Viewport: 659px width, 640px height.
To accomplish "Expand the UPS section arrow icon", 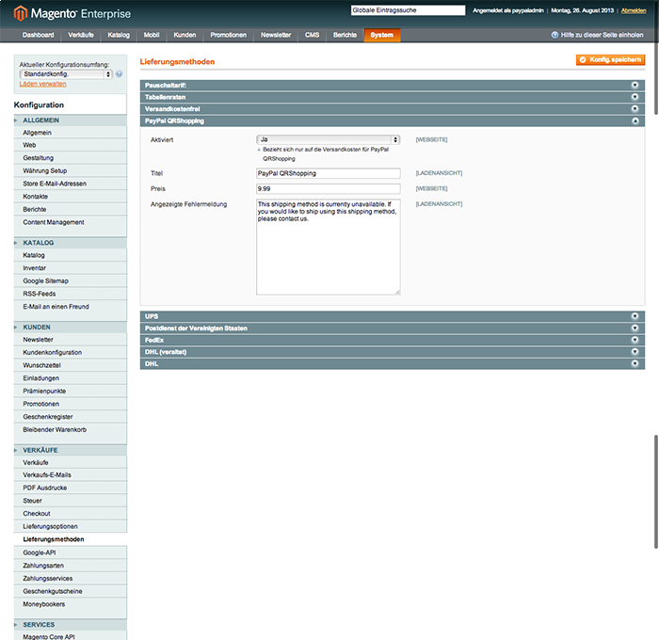I will tap(635, 316).
